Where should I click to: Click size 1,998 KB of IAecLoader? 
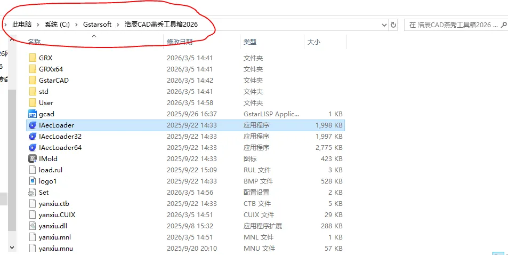[x=329, y=125]
